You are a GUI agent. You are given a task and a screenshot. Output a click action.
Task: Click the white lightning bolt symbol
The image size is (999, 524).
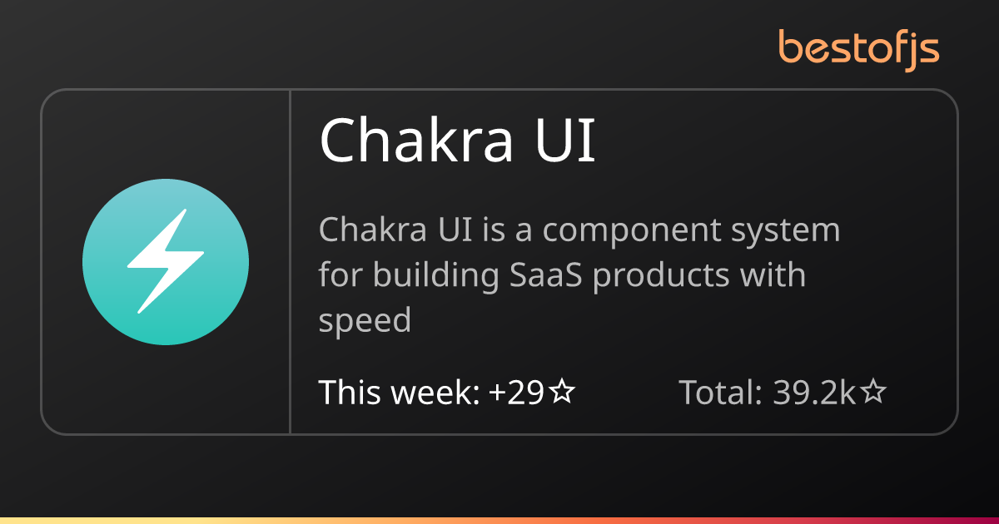pyautogui.click(x=166, y=261)
